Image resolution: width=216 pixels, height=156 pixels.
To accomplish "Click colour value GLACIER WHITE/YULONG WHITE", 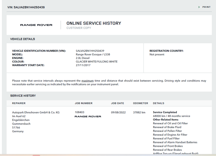I will (x=97, y=62).
